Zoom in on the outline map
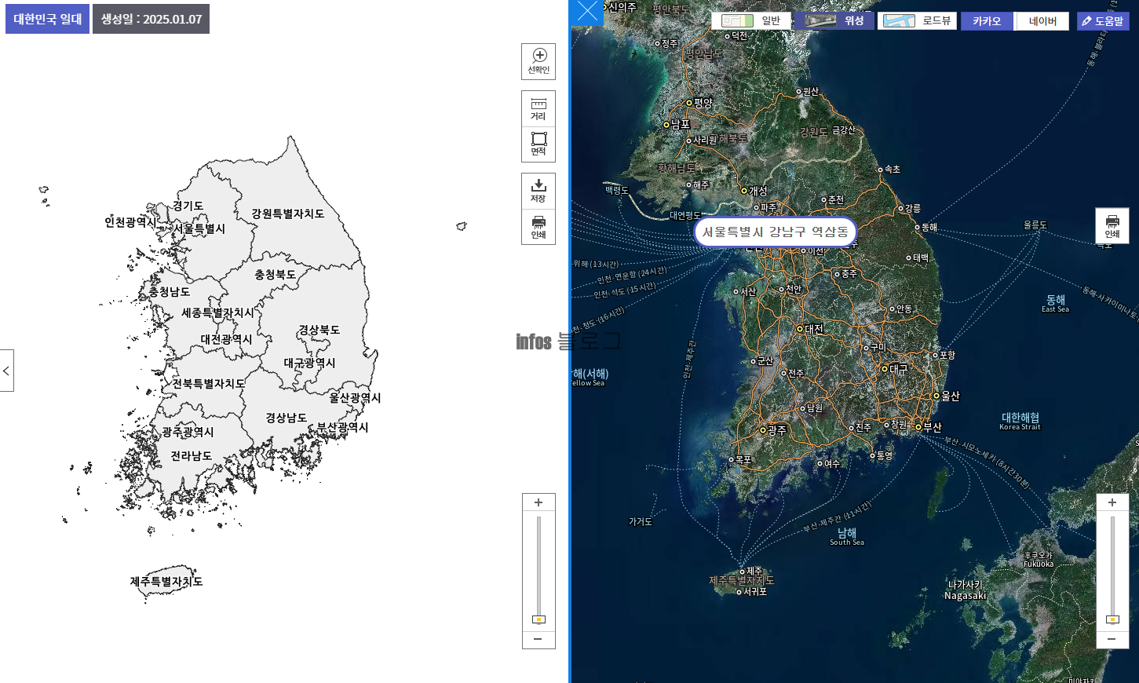Screen dimensions: 1139x683 click(x=538, y=502)
